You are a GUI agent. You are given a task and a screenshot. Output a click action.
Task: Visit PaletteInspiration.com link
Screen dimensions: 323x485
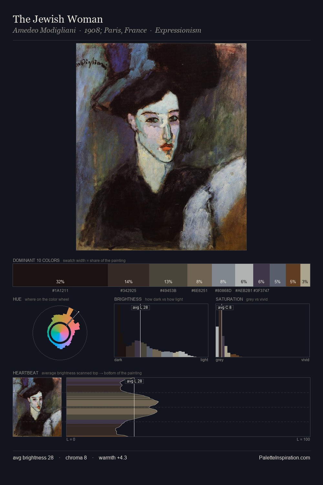[x=285, y=458]
